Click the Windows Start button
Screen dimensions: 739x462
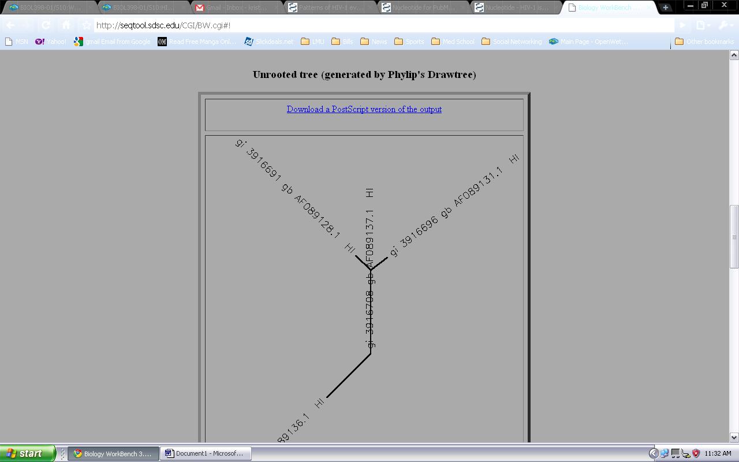[x=27, y=453]
